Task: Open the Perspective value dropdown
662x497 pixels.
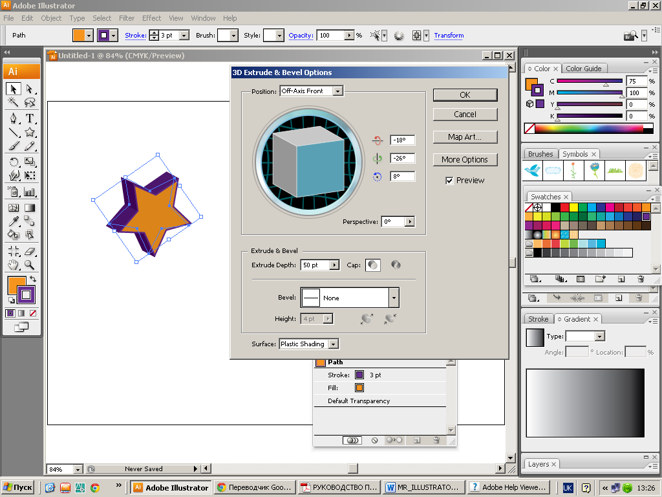Action: click(x=409, y=221)
